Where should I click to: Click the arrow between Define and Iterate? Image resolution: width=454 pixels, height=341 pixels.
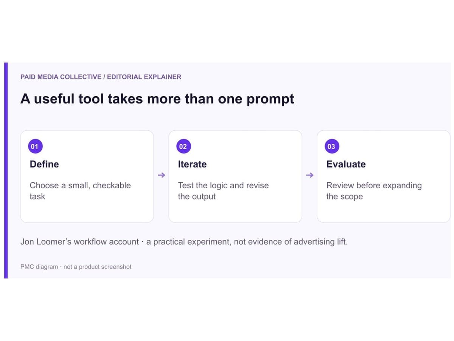point(161,175)
